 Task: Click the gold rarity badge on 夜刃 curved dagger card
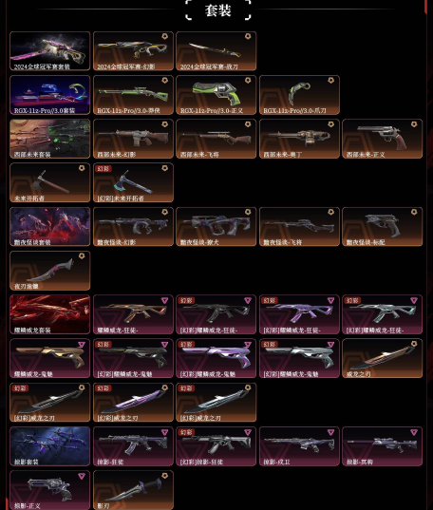click(x=82, y=256)
